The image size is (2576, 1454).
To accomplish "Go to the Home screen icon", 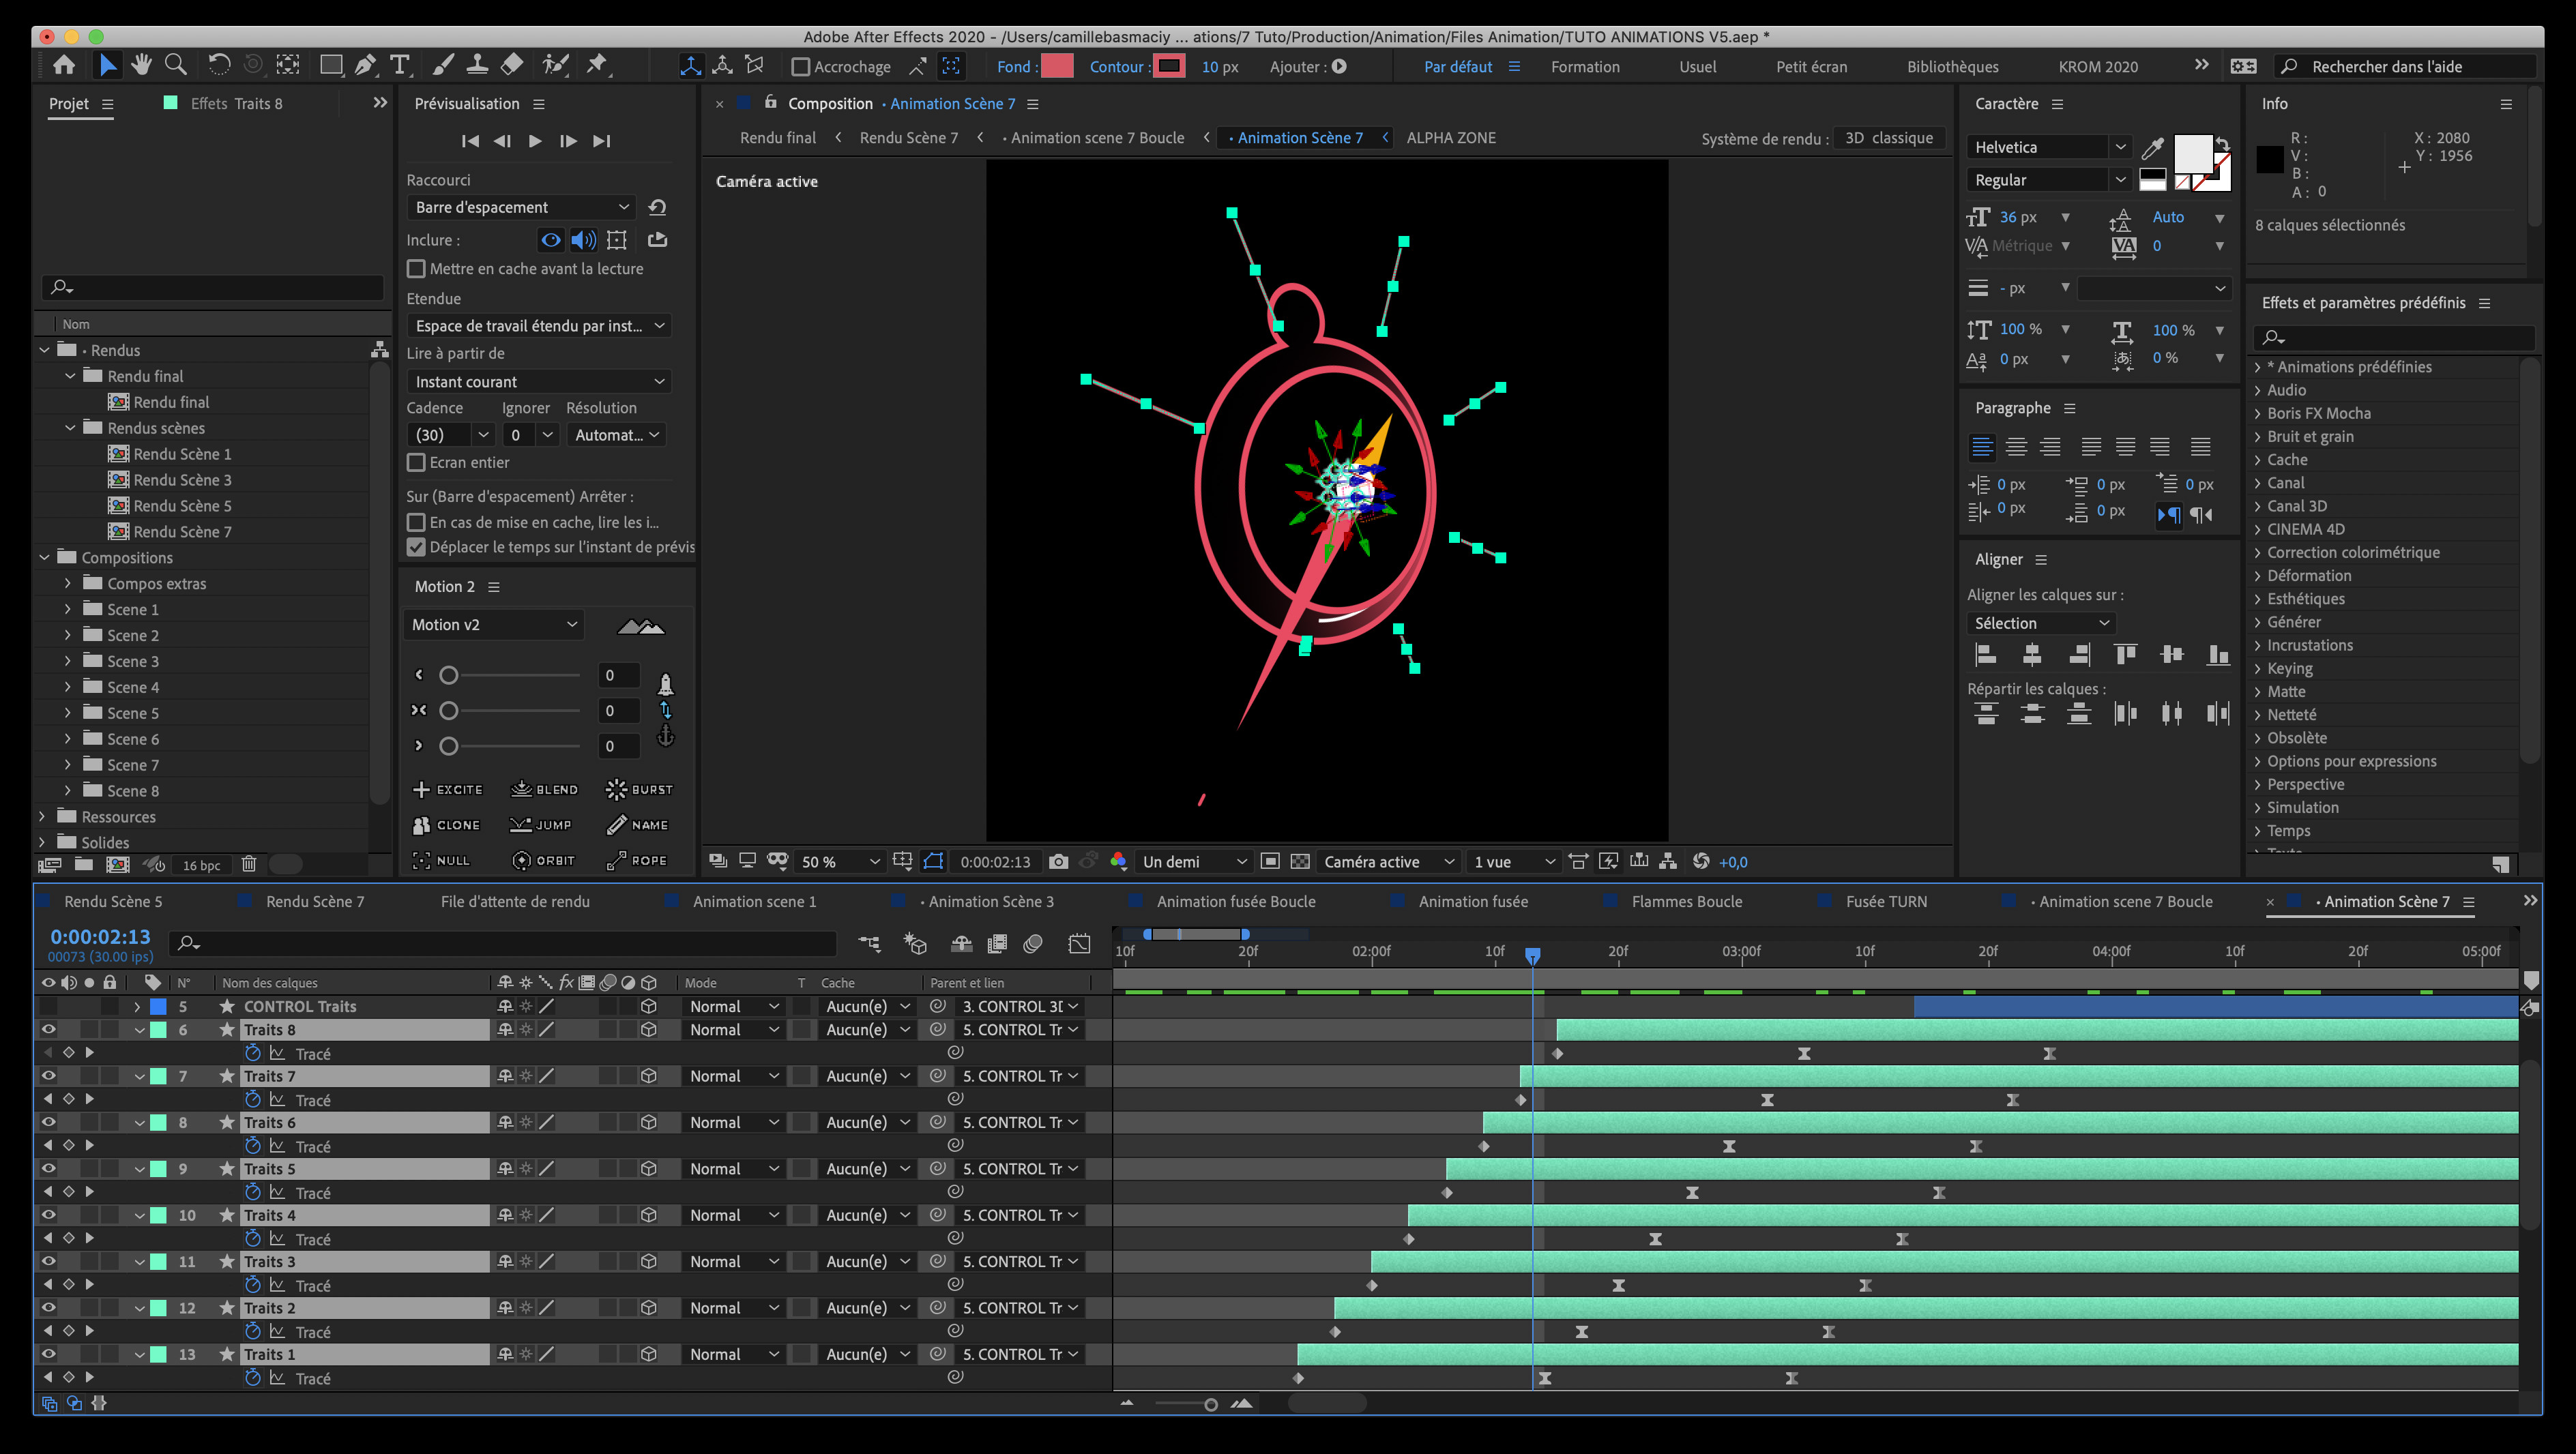I will point(64,66).
